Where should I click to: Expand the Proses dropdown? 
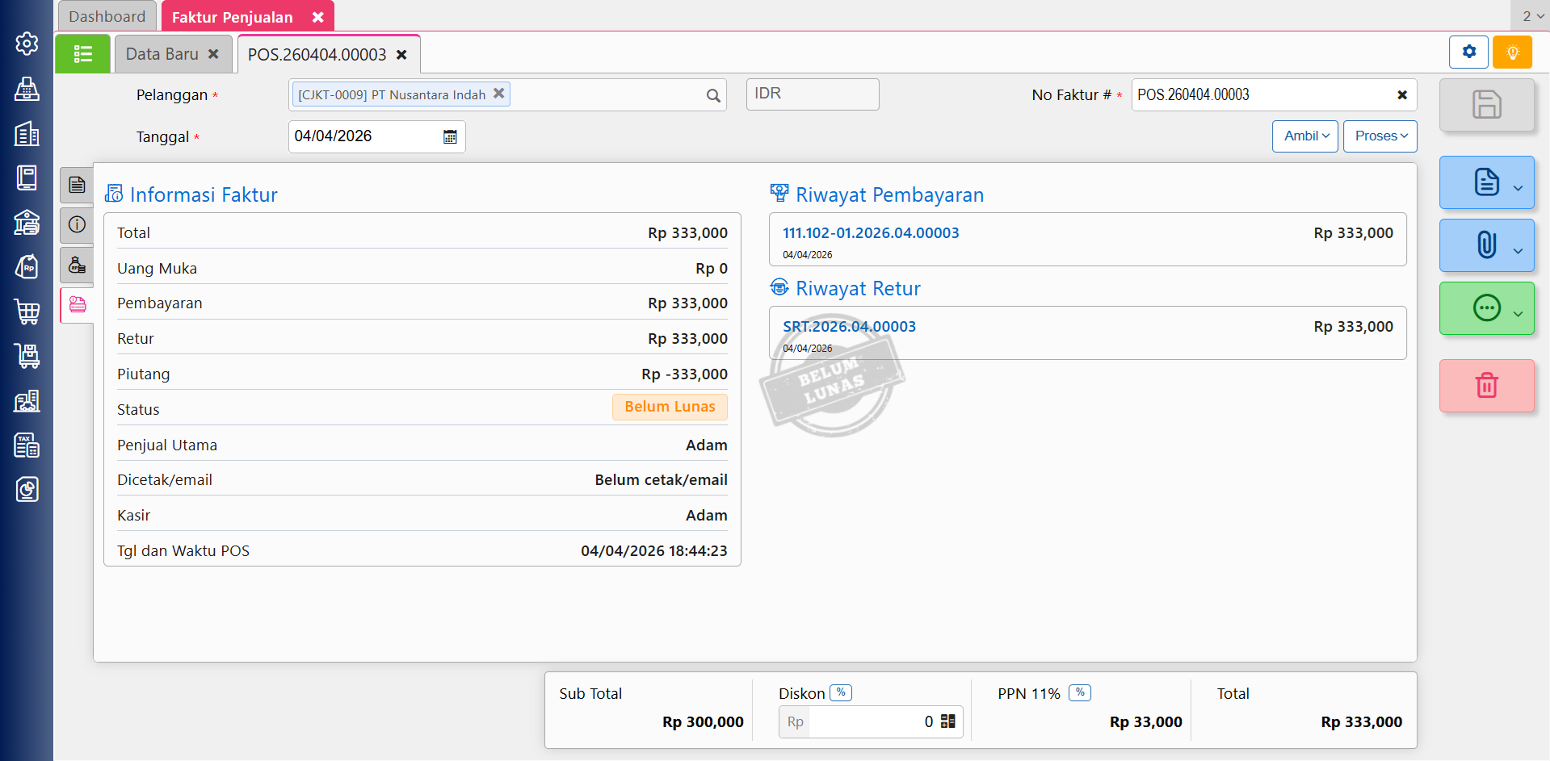1380,136
